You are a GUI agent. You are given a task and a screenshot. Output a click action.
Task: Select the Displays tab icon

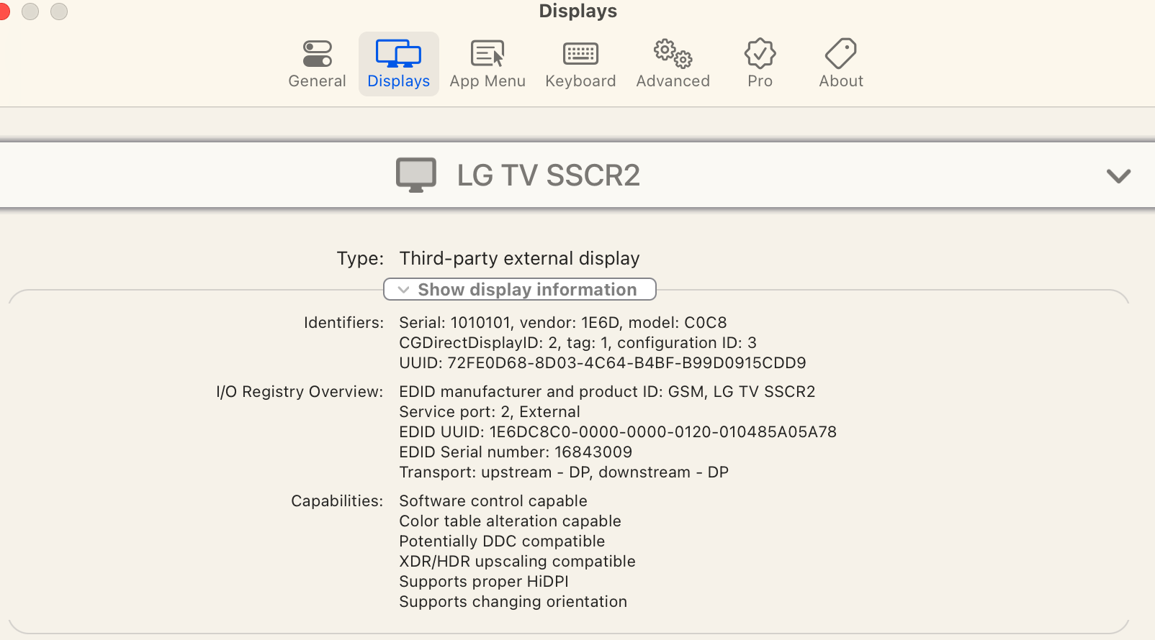click(398, 55)
